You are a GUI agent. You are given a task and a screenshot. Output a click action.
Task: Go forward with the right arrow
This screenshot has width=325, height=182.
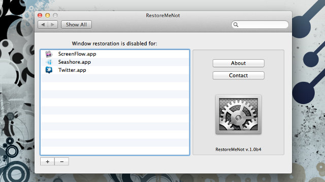[53, 25]
